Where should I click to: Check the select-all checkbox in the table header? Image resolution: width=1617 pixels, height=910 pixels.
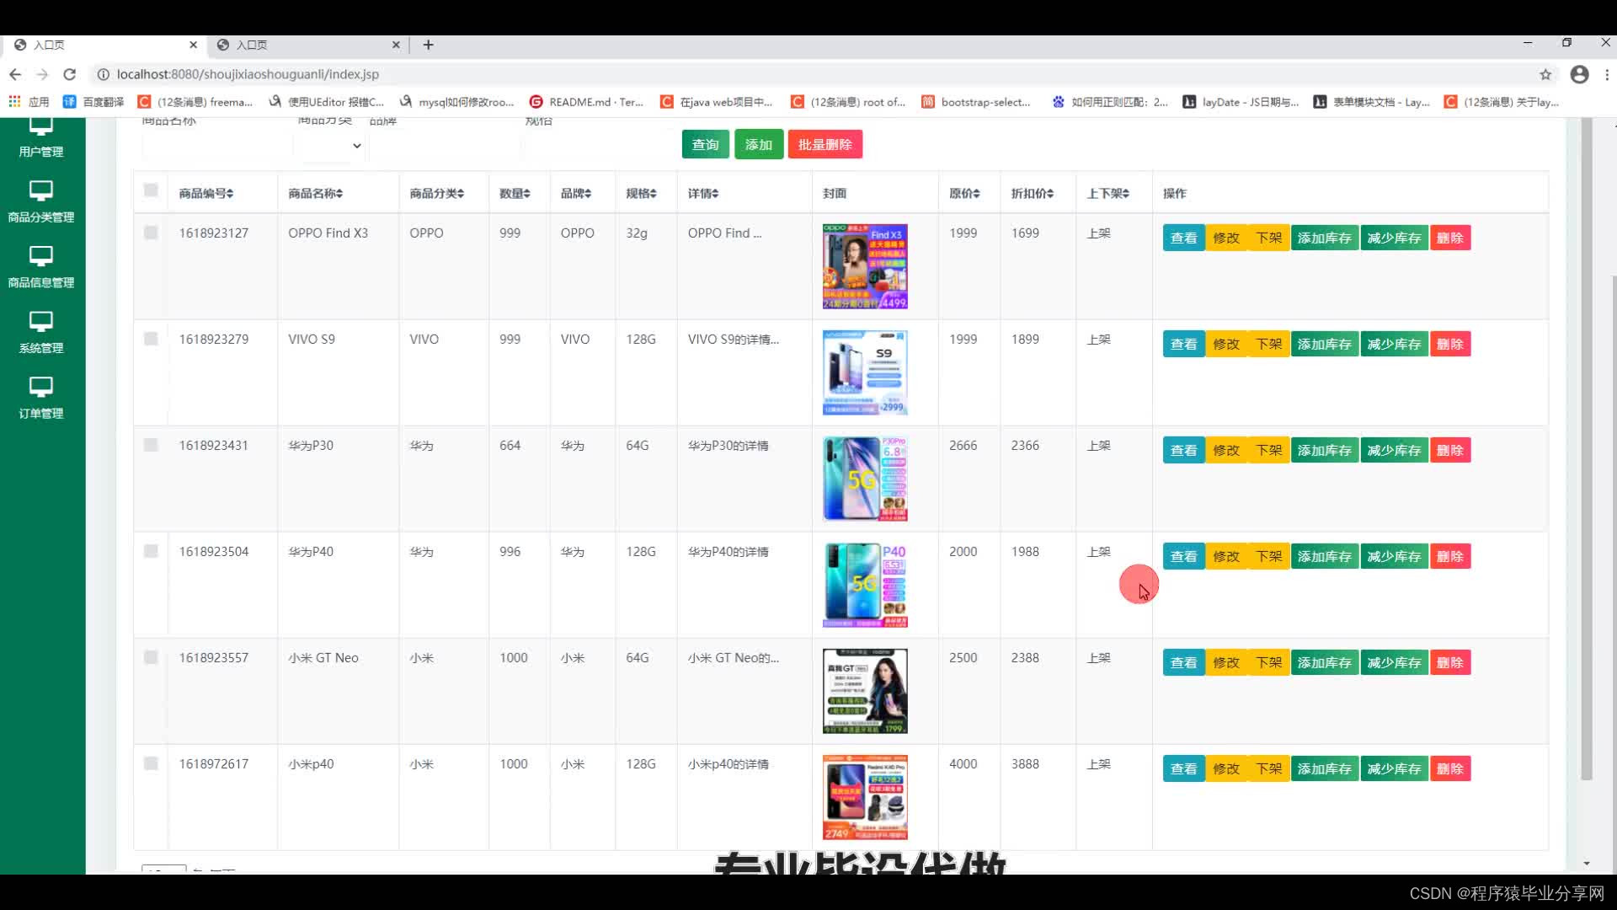point(151,190)
